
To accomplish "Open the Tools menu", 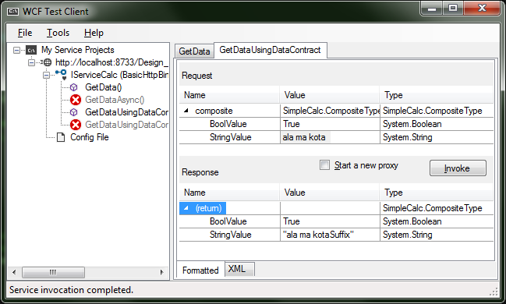I will 58,33.
